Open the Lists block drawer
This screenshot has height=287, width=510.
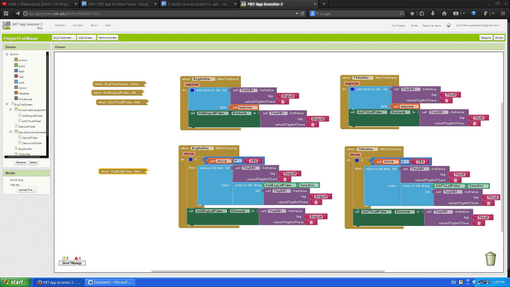pyautogui.click(x=21, y=82)
